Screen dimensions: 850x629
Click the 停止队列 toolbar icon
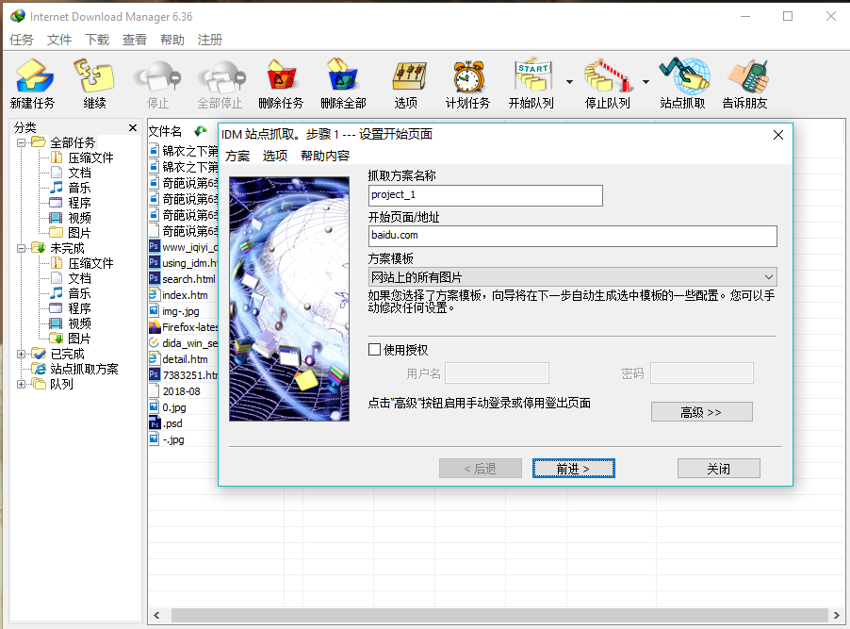coord(607,83)
